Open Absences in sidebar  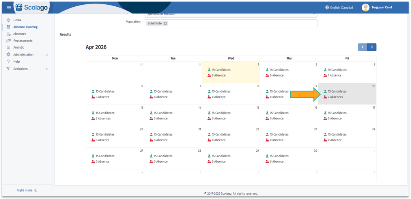20,34
